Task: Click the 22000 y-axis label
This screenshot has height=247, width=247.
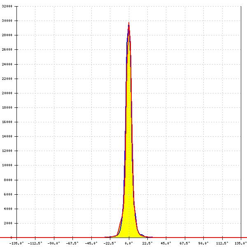Action: pos(7,79)
